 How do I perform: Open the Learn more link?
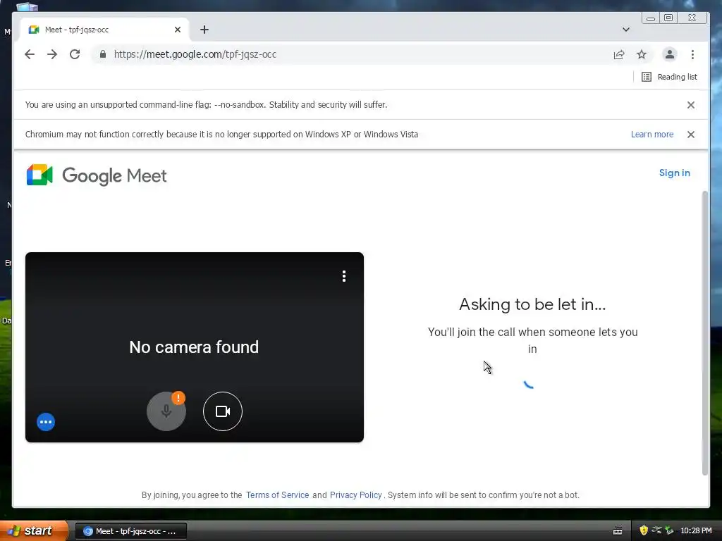(x=652, y=135)
